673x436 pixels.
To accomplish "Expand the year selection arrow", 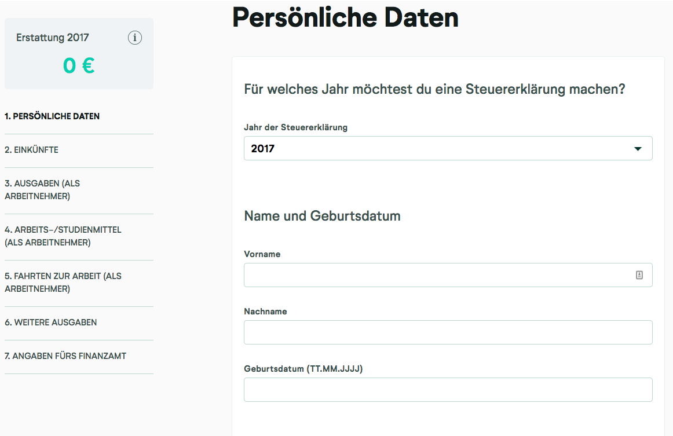I will [x=638, y=148].
